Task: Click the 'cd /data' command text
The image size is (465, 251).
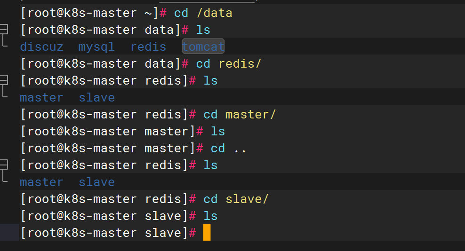Action: coord(203,13)
